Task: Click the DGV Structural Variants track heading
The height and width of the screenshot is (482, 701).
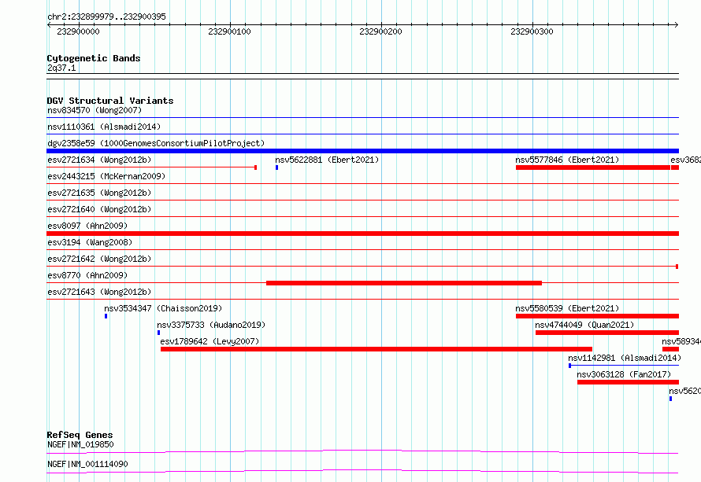Action: pyautogui.click(x=110, y=101)
